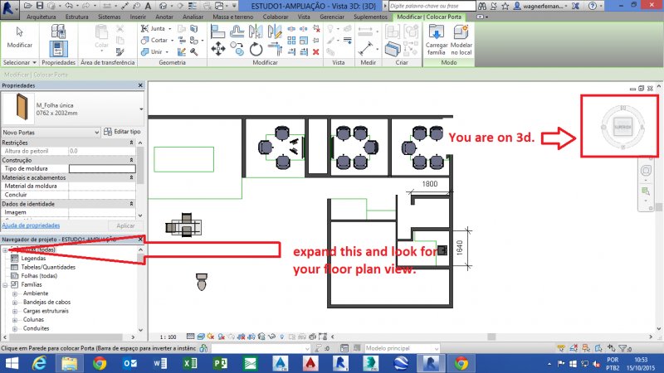Viewport: 664px width, 373px height.
Task: Click the Junta geometry tool
Action: pyautogui.click(x=155, y=28)
